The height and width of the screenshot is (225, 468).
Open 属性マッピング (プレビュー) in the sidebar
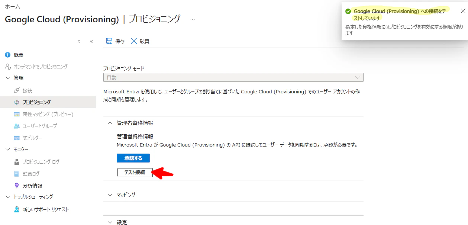(48, 114)
